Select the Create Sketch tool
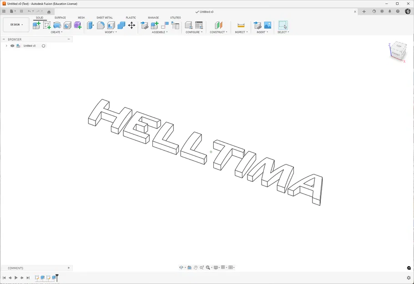Image resolution: width=414 pixels, height=284 pixels. pyautogui.click(x=46, y=25)
